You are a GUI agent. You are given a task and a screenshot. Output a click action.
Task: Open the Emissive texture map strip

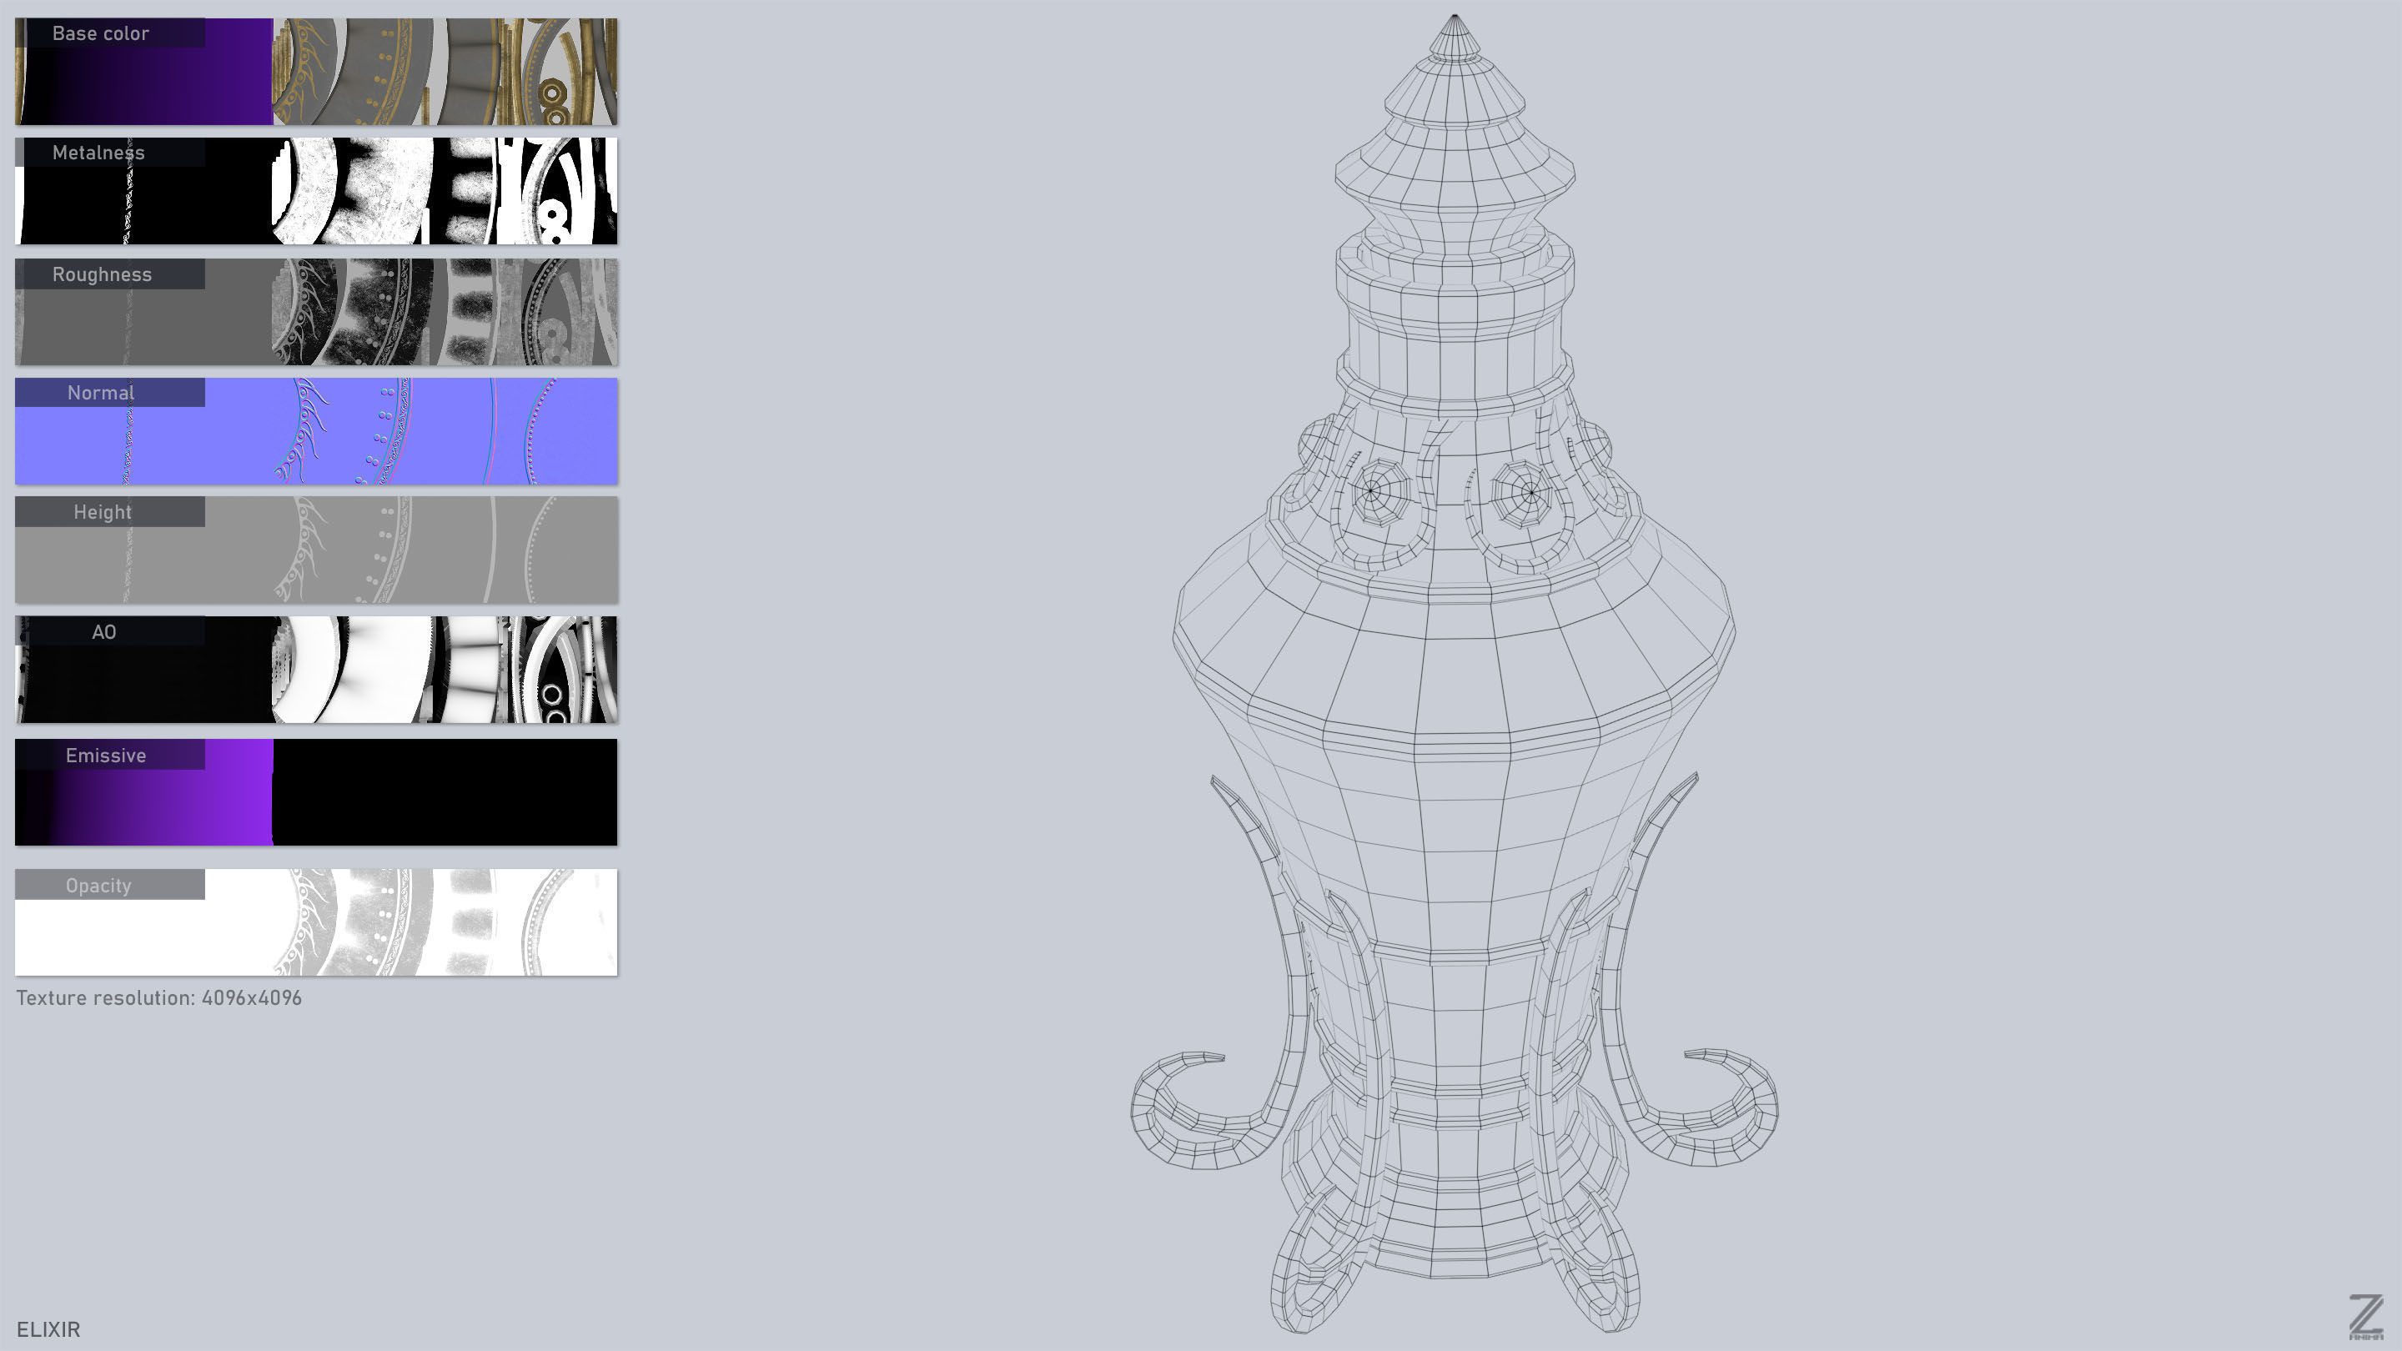click(x=316, y=792)
